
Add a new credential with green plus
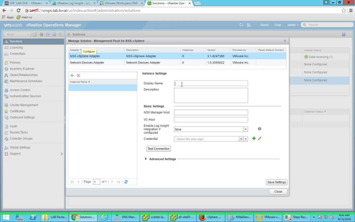(x=254, y=138)
